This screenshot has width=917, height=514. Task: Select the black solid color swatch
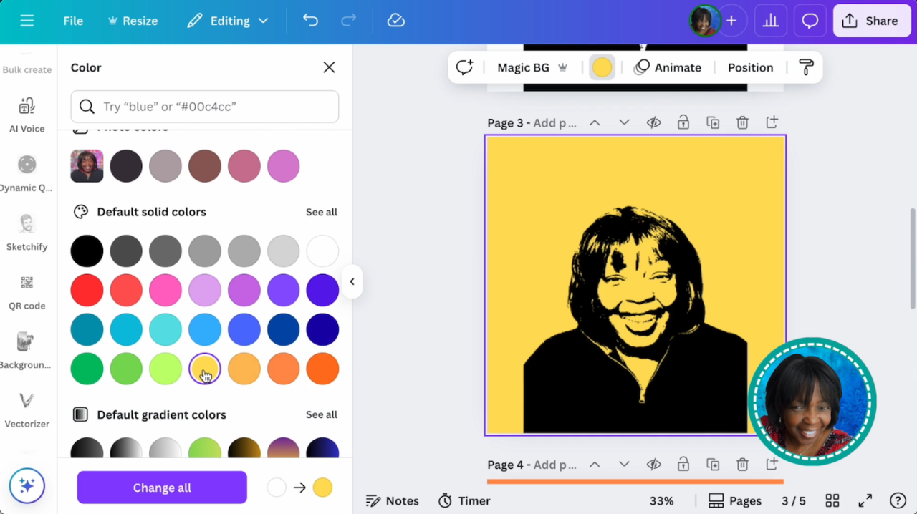tap(87, 251)
